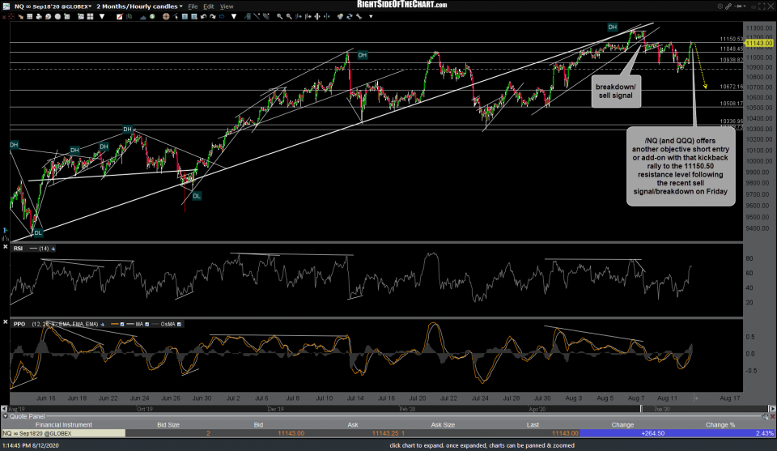This screenshot has width=777, height=451.
Task: Close the Quote Panel with red X
Action: click(772, 416)
